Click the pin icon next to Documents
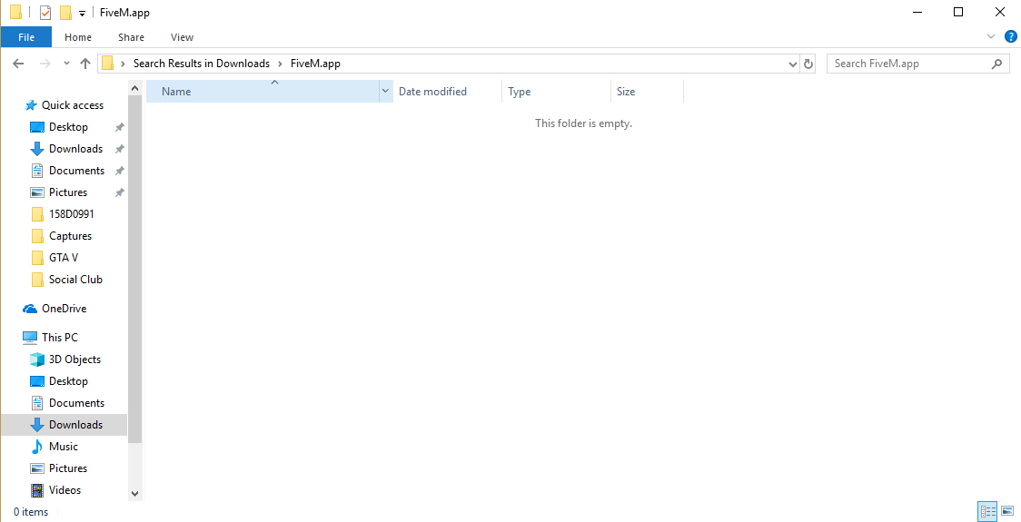The height and width of the screenshot is (522, 1021). click(x=119, y=171)
